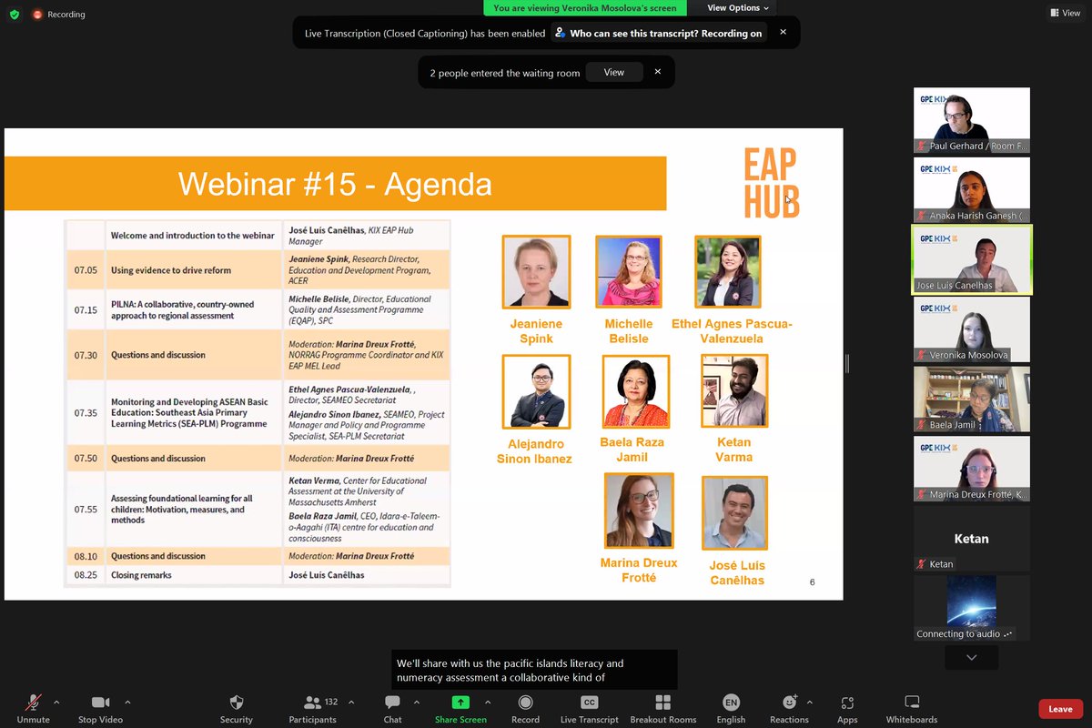Viewport: 1092px width, 728px height.
Task: Open the Apps icon
Action: tap(847, 703)
